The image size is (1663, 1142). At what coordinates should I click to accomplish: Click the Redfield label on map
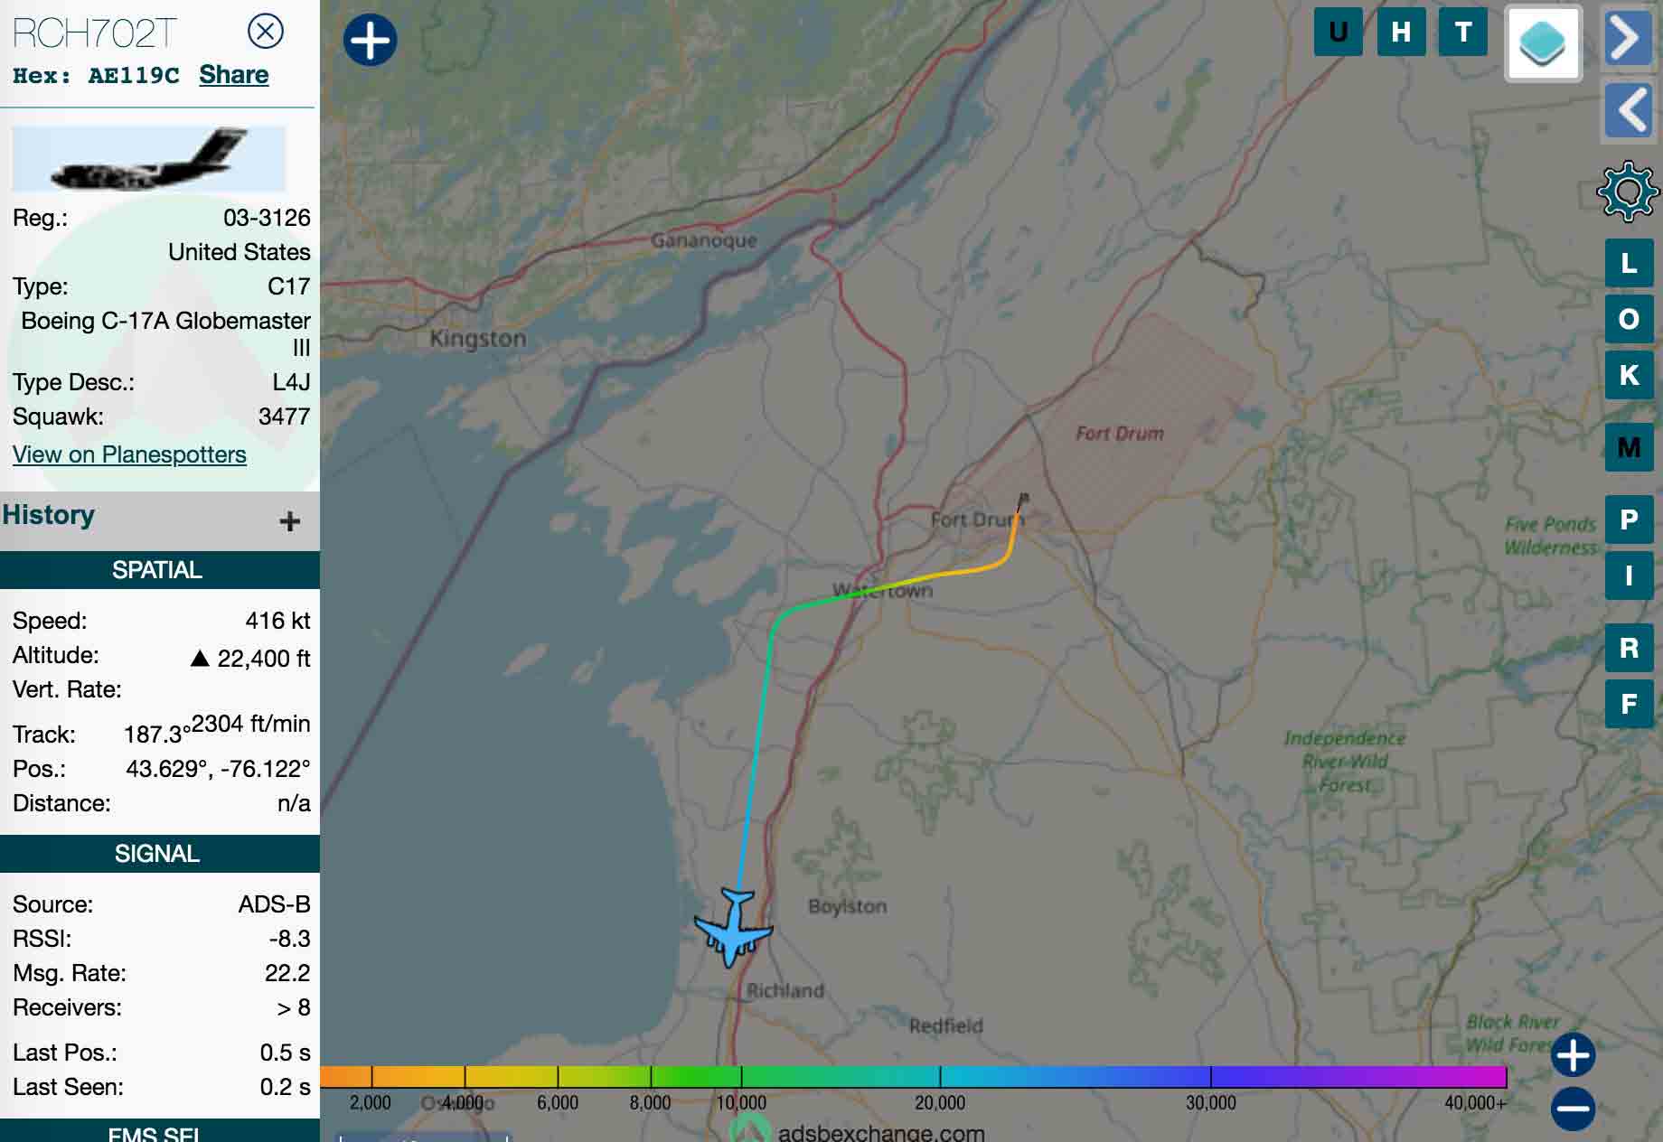pyautogui.click(x=945, y=1025)
